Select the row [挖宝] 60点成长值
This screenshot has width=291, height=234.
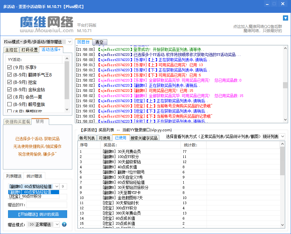click(x=179, y=218)
